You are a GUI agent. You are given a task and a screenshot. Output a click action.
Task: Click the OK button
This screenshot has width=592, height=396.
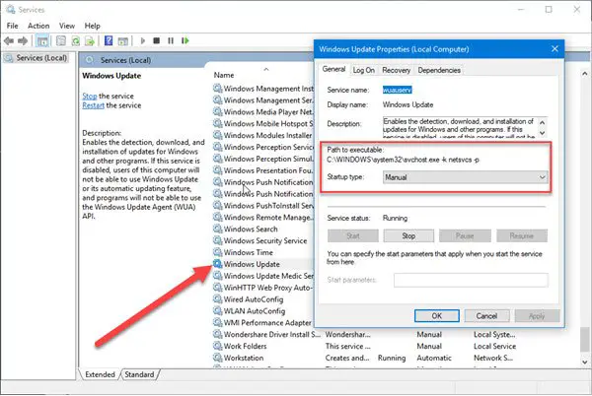coord(437,316)
